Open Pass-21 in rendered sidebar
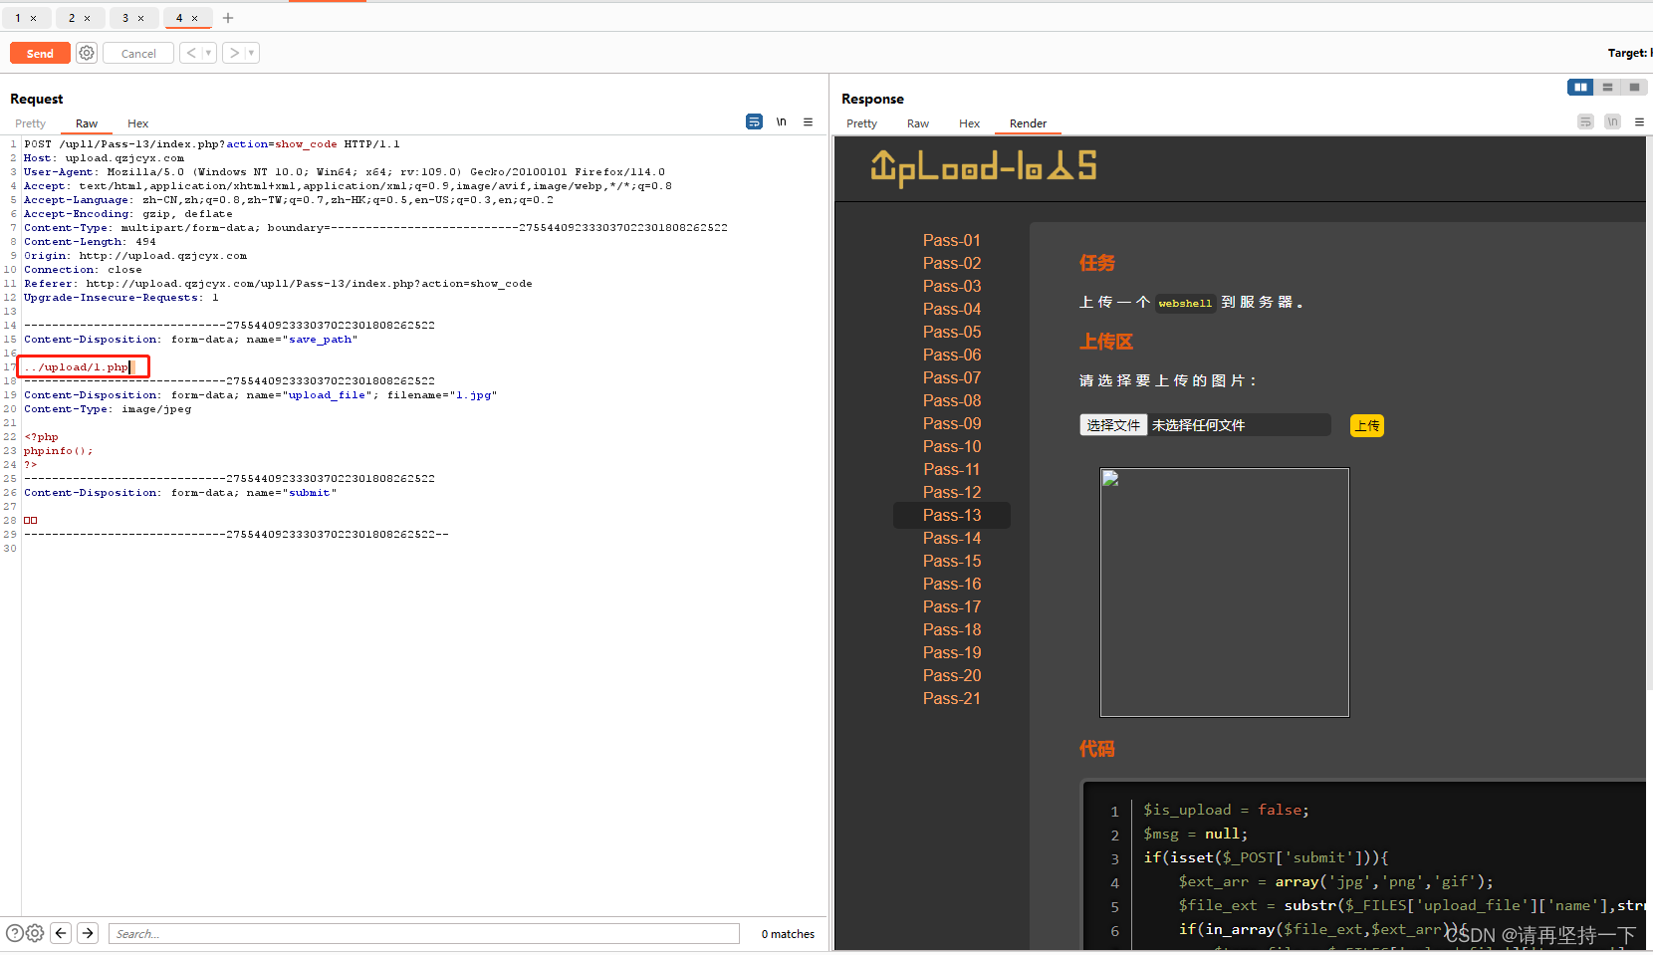Viewport: 1653px width, 955px height. click(952, 698)
